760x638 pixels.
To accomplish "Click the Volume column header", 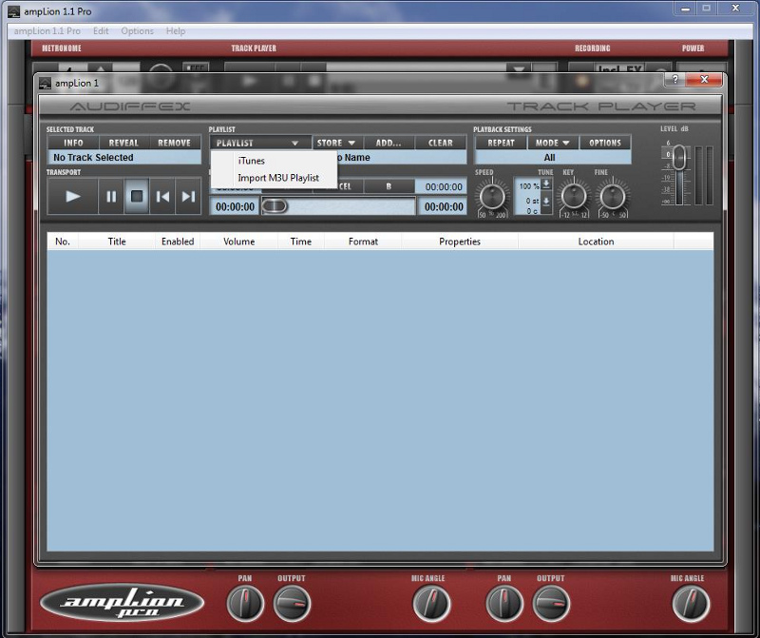I will 239,242.
